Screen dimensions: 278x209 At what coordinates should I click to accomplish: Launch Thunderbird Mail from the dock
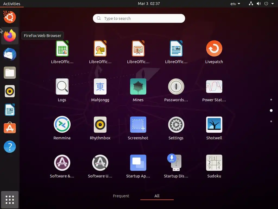coord(10,54)
